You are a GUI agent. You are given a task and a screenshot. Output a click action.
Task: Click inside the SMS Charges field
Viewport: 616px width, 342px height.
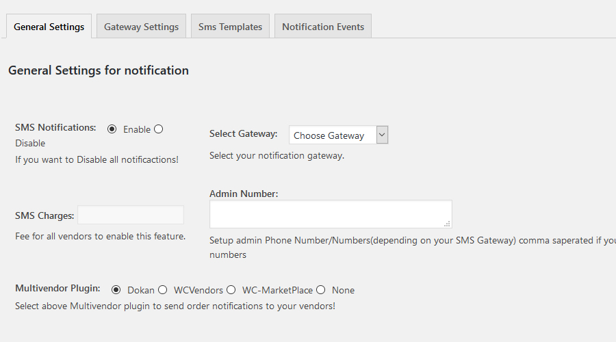131,215
